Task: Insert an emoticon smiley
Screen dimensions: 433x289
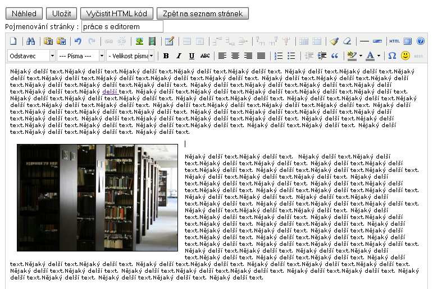Action: [405, 56]
